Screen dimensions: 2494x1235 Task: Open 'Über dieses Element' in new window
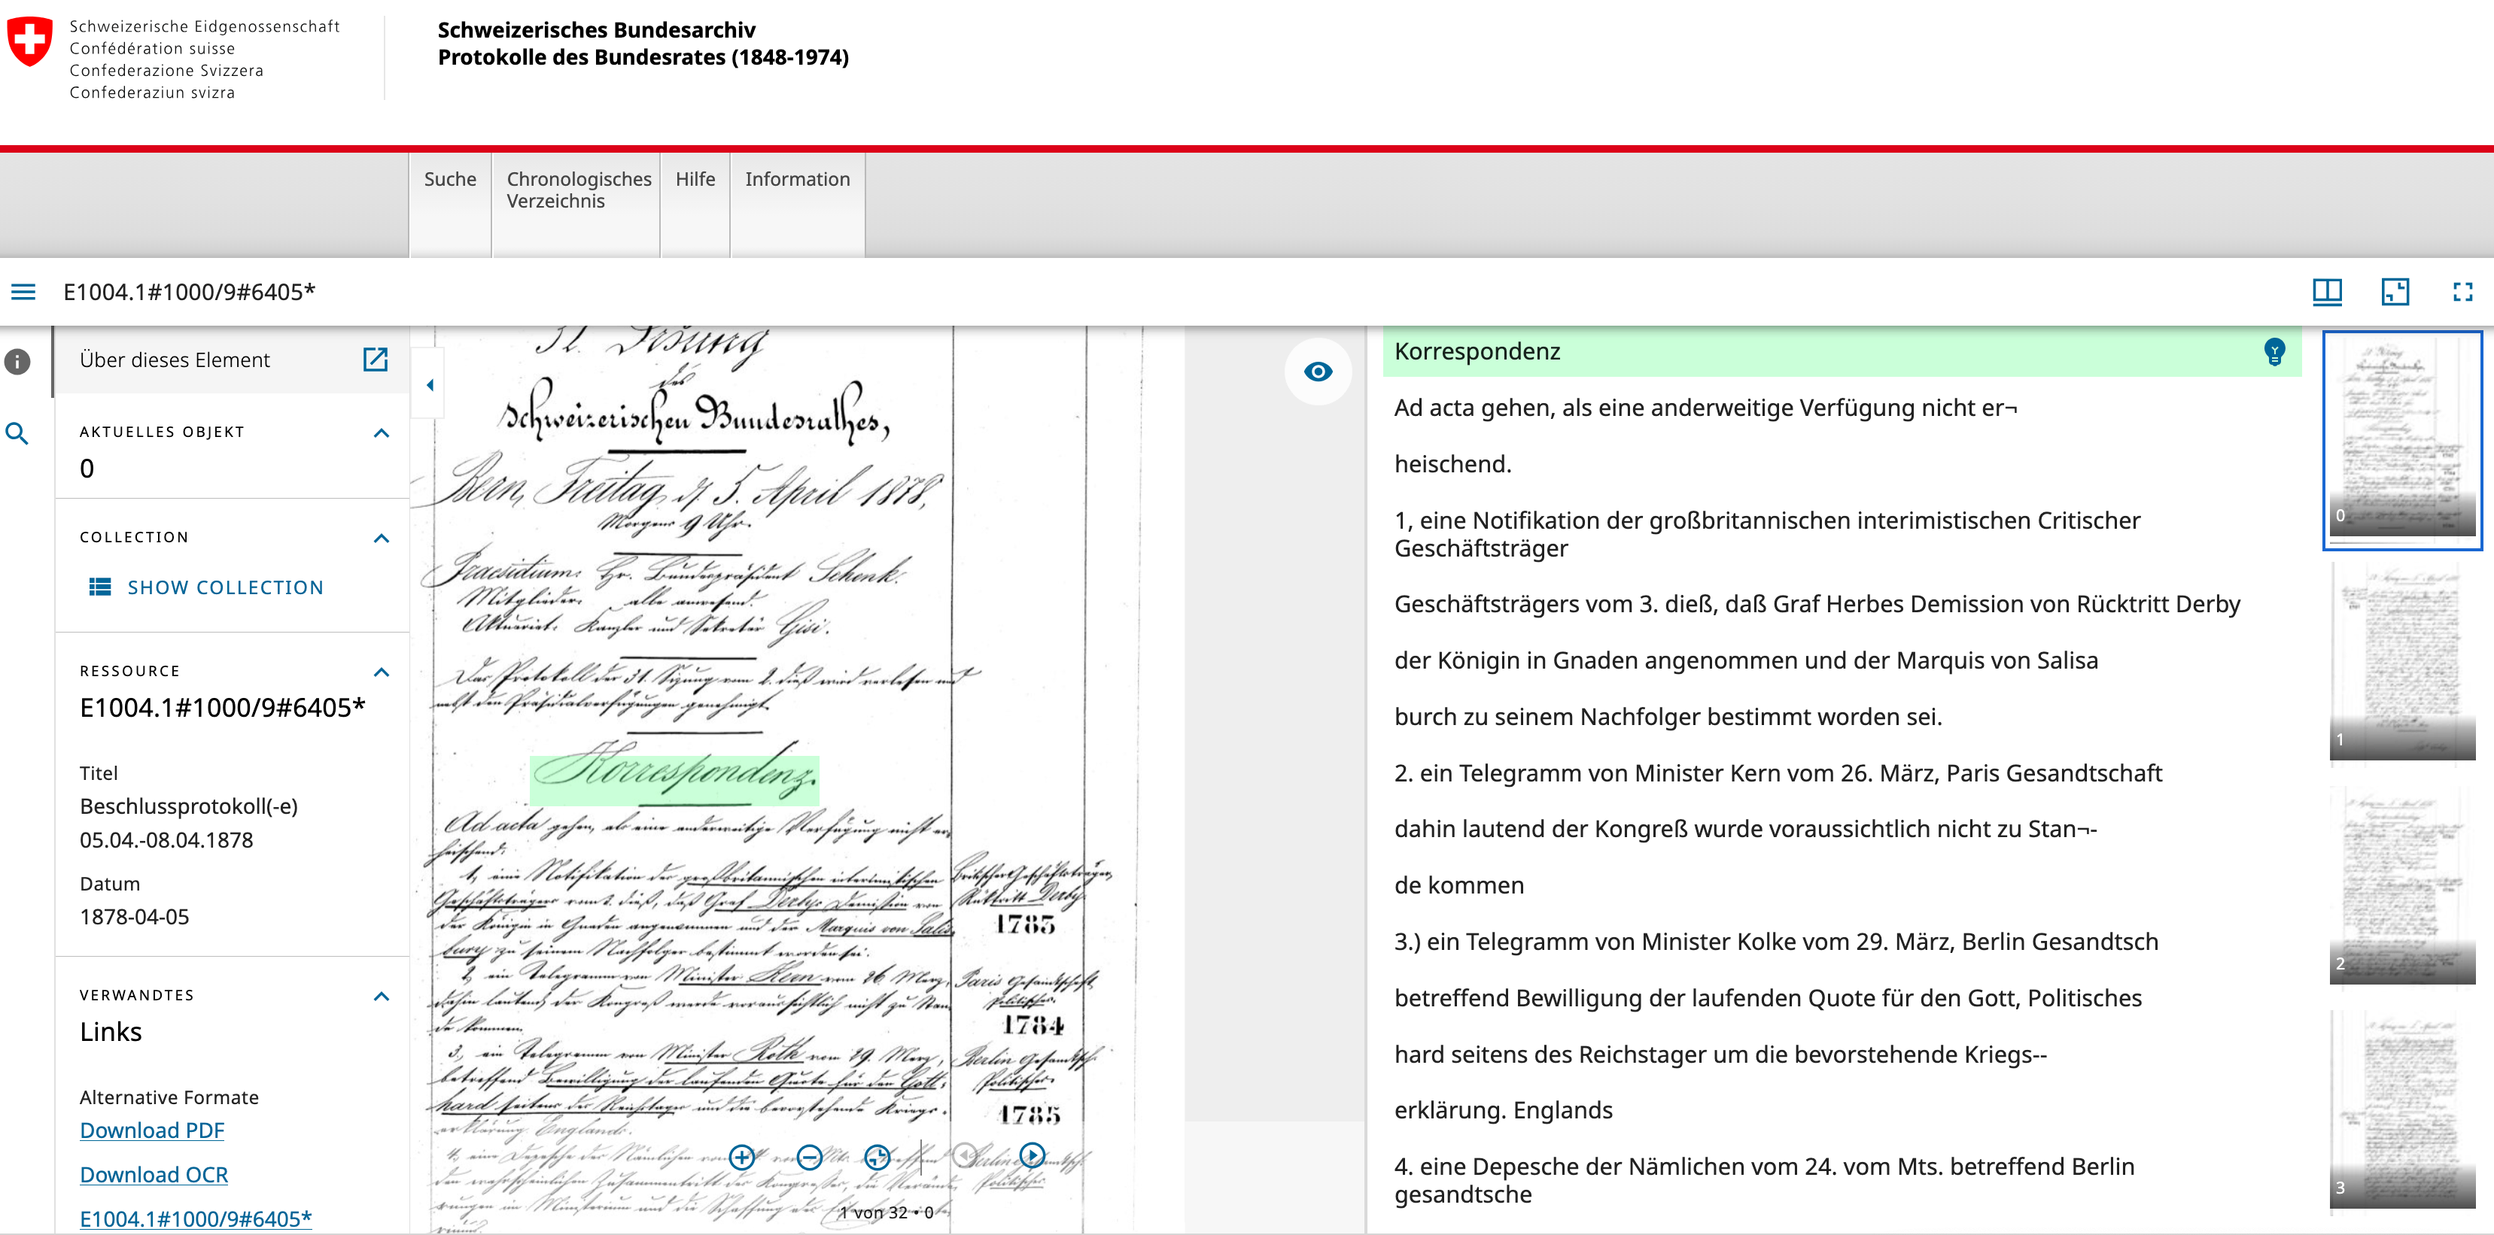point(375,360)
